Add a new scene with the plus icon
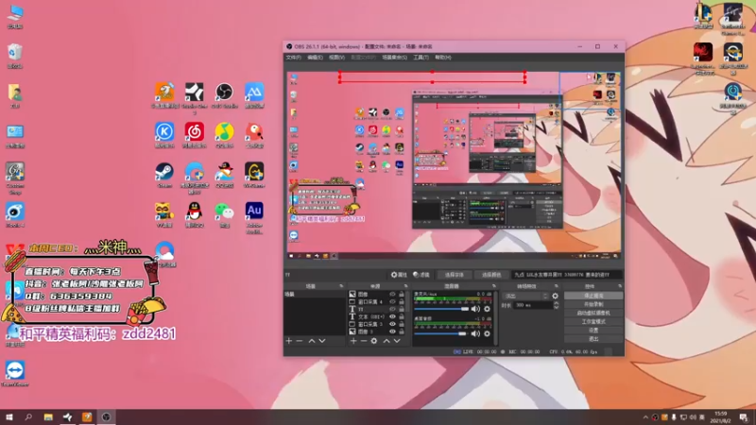Screen dimensions: 756x425 click(289, 341)
